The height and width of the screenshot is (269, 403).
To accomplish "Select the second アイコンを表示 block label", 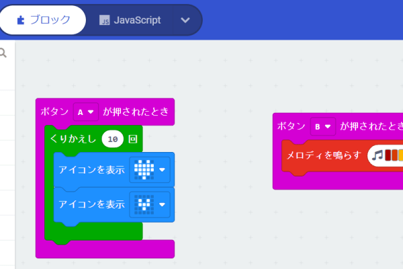I will pyautogui.click(x=92, y=204).
